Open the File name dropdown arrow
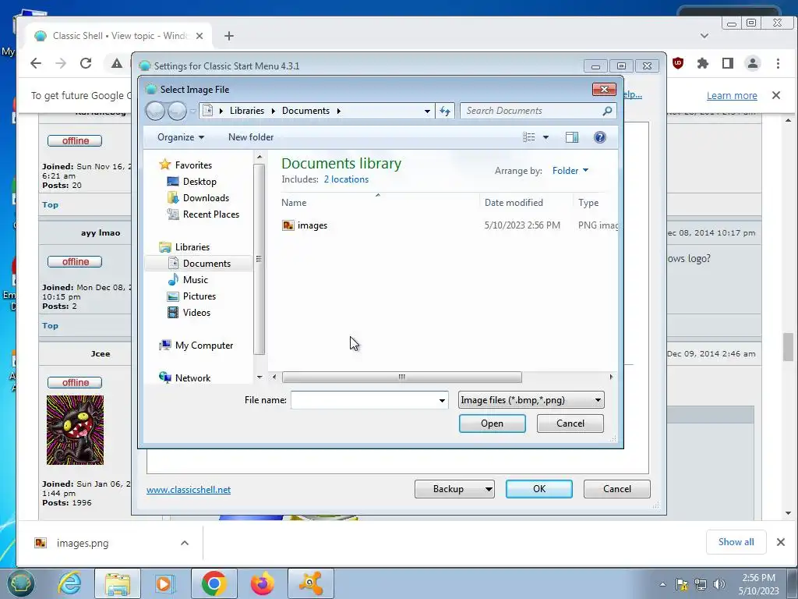Viewport: 798px width, 599px height. [x=443, y=400]
